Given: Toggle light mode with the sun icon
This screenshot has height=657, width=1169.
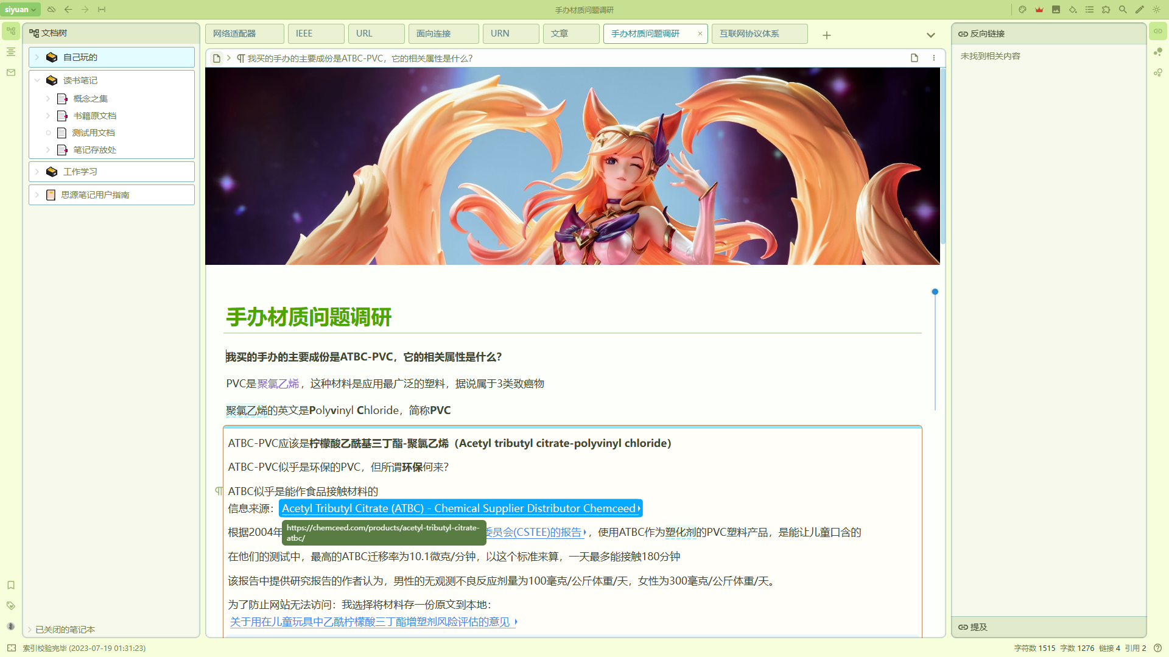Looking at the screenshot, I should 1156,10.
